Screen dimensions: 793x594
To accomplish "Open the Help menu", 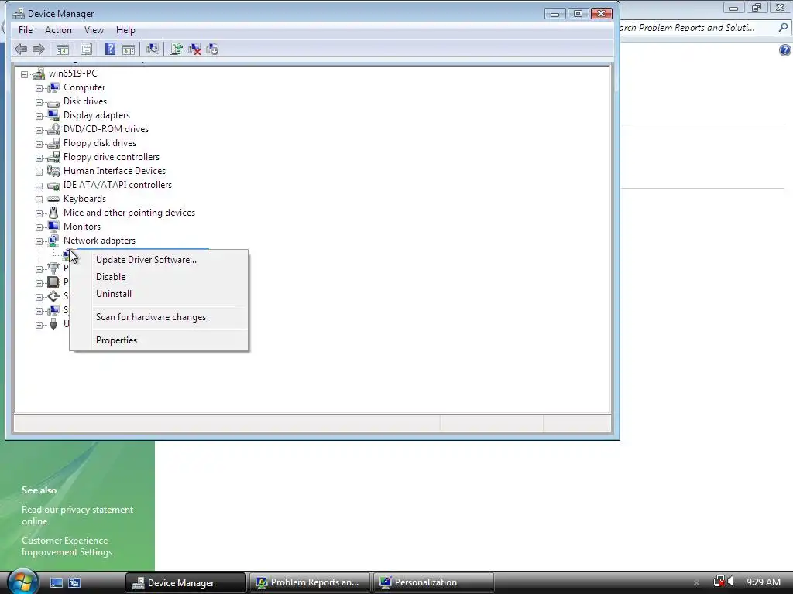I will coord(125,30).
